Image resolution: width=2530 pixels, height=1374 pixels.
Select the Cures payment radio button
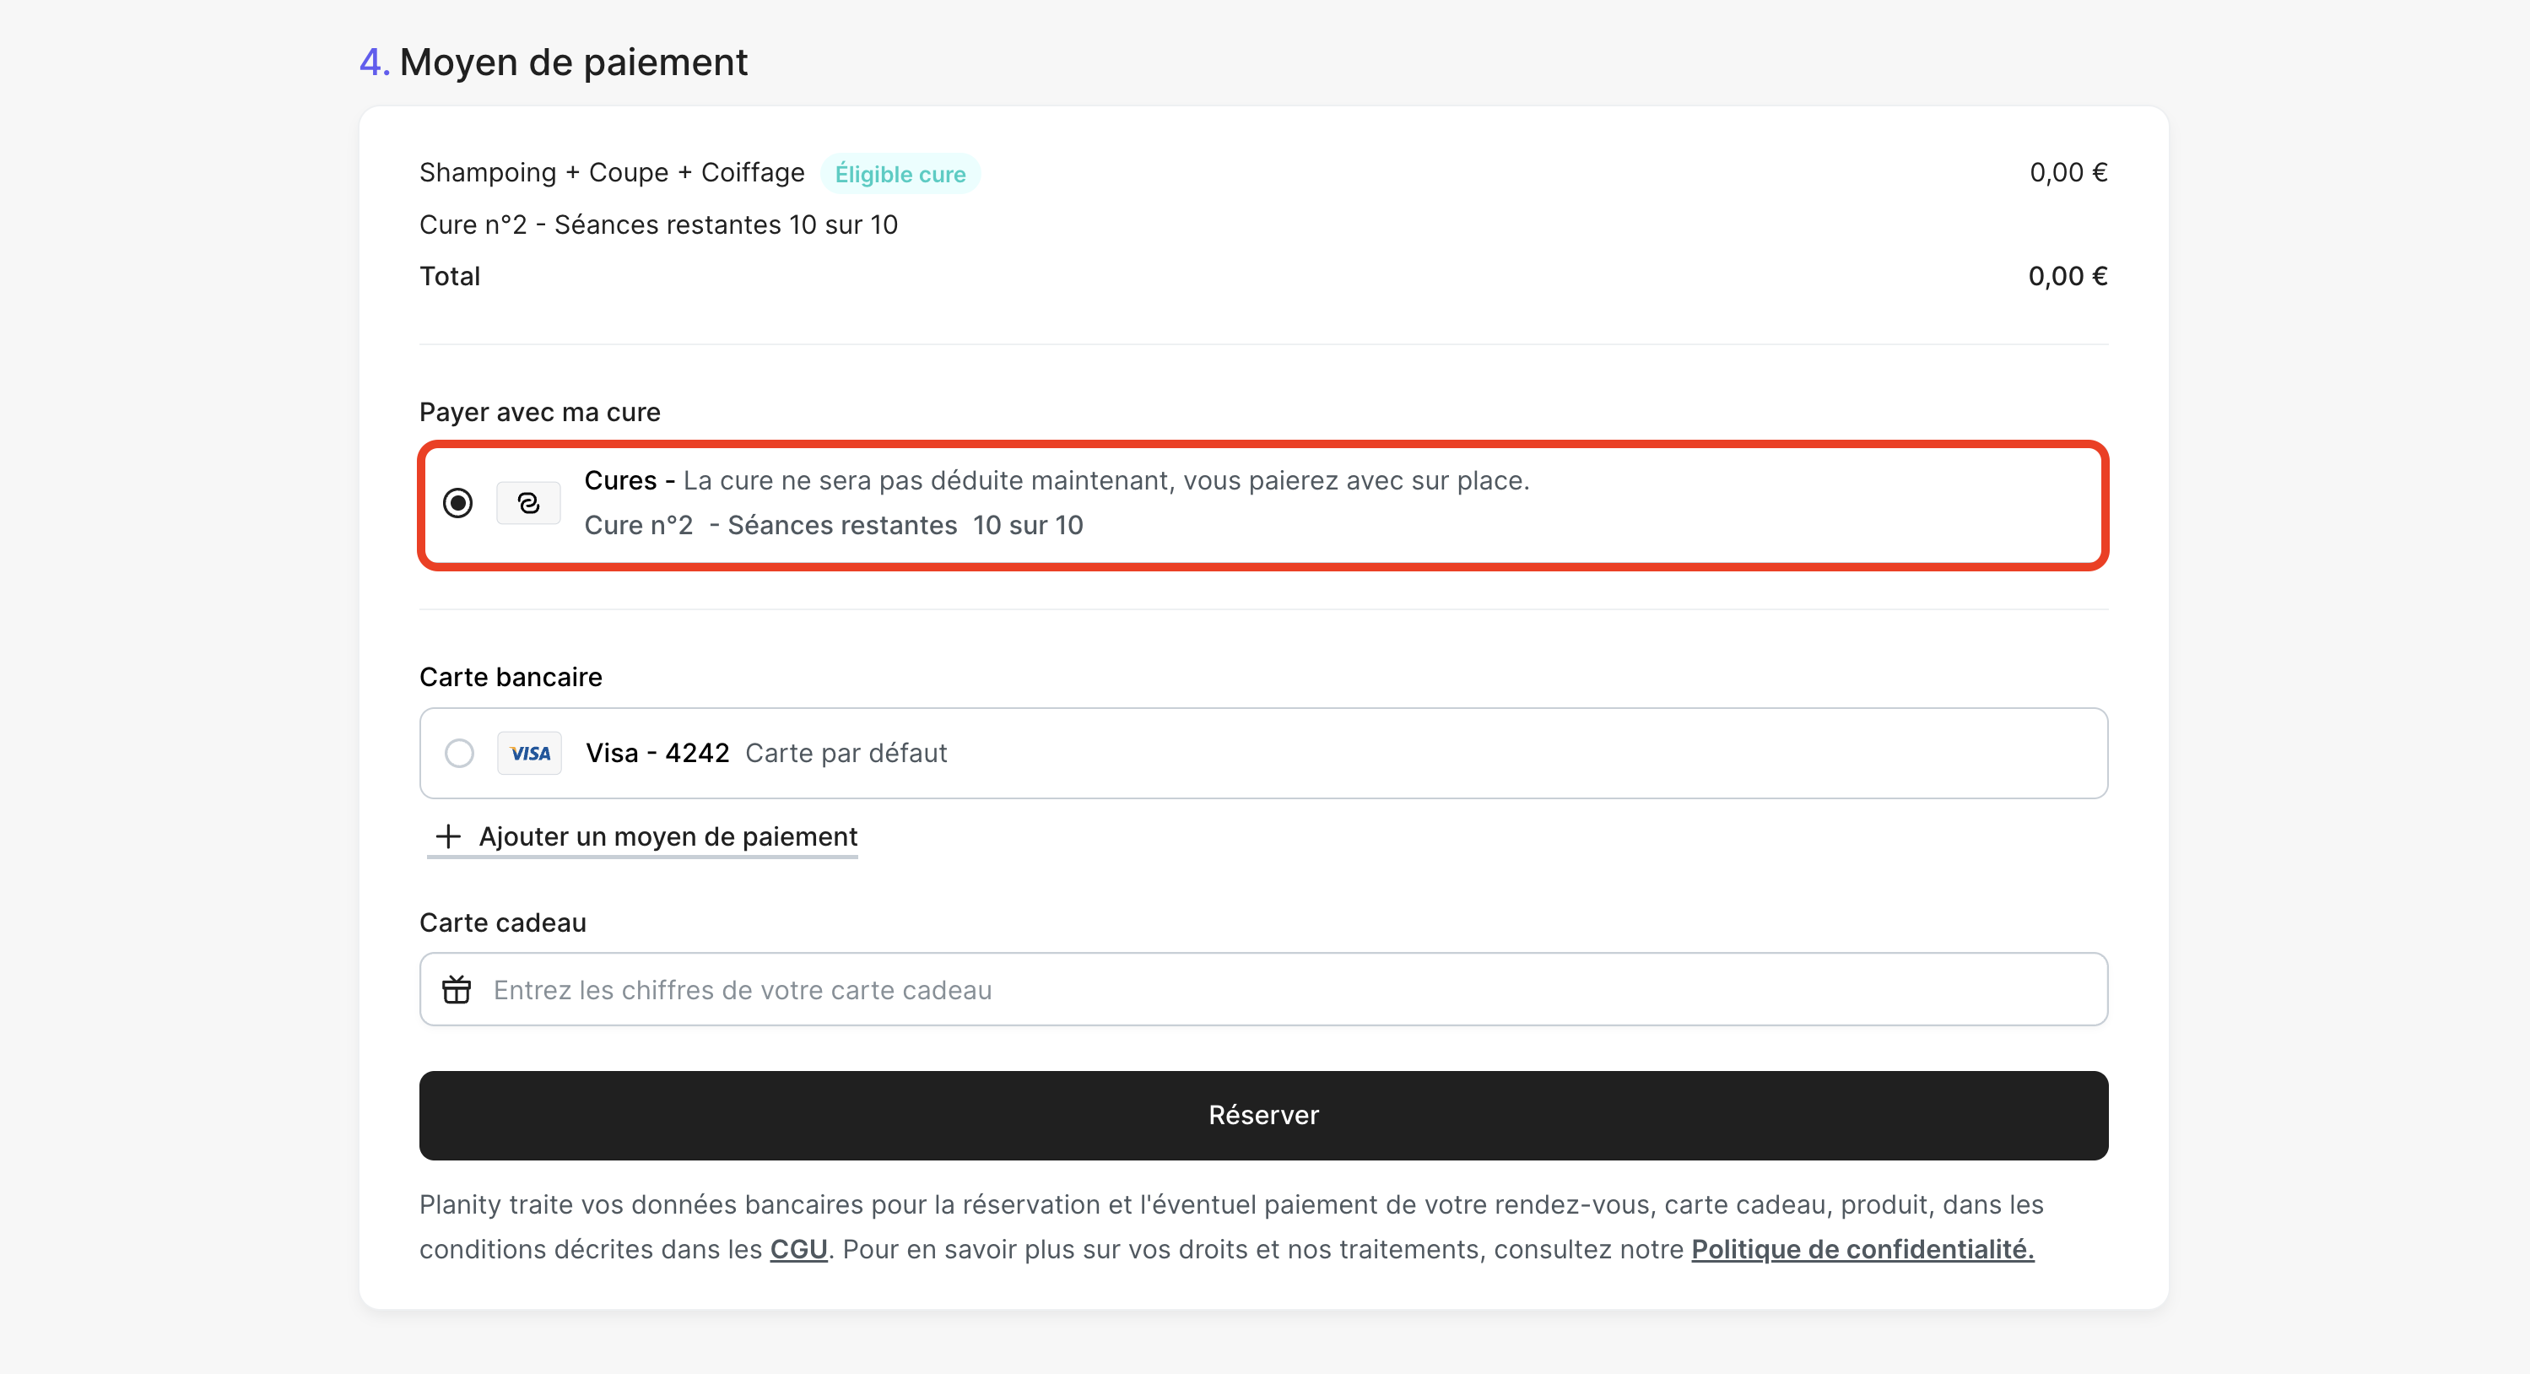[x=457, y=503]
